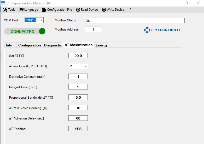This screenshot has height=144, width=204.
Task: Click the question mark help menu
Action: pos(130,10)
